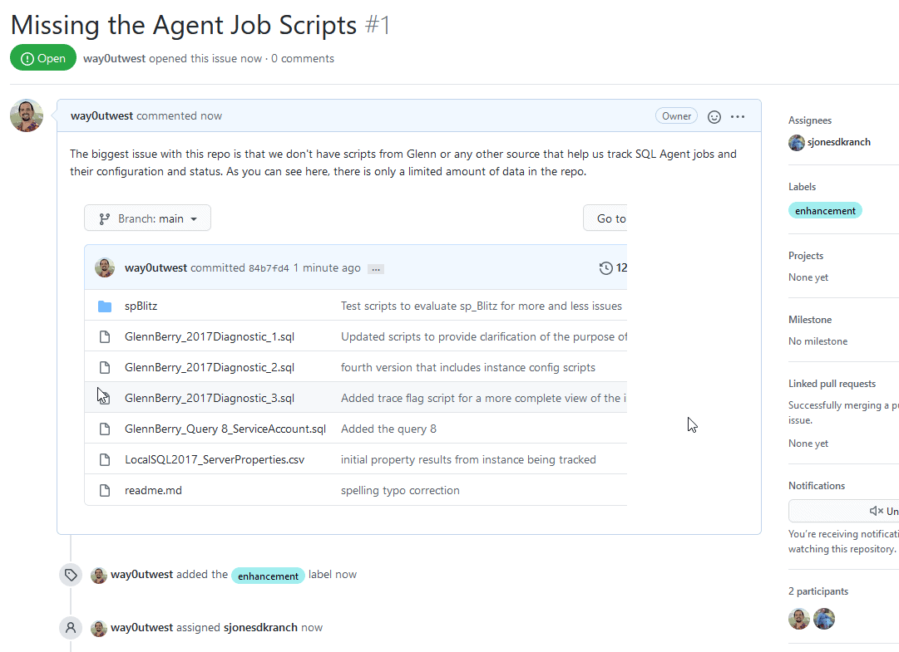Screen dimensions: 899x652
Task: Toggle the Unsubscribe notifications button
Action: (843, 511)
